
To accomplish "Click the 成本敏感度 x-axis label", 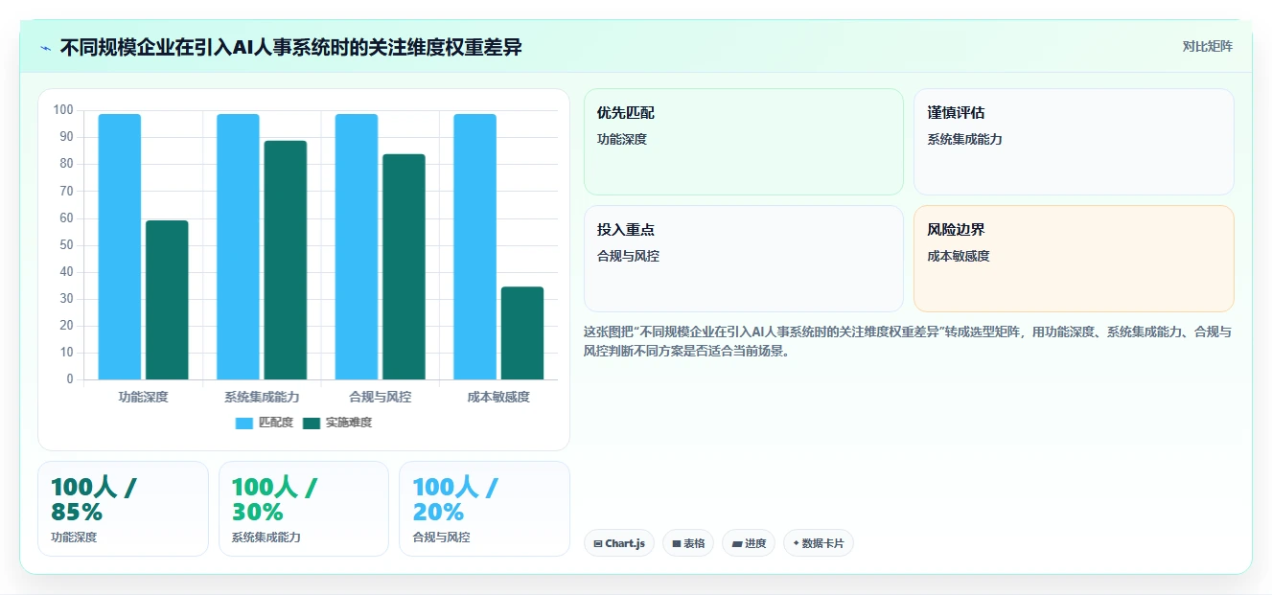I will (498, 397).
